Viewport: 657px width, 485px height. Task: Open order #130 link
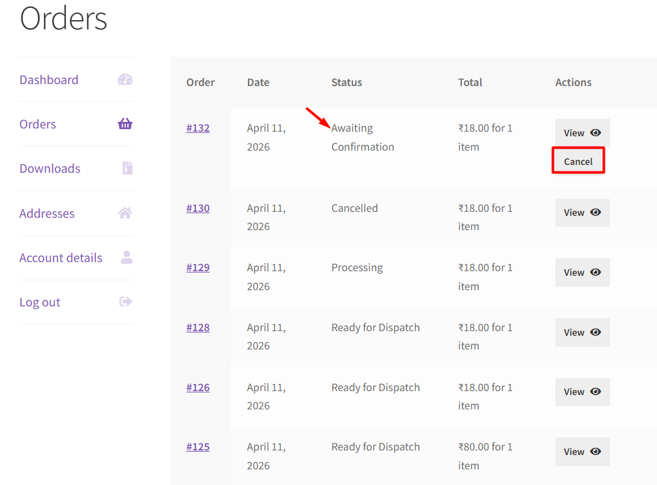[x=198, y=208]
